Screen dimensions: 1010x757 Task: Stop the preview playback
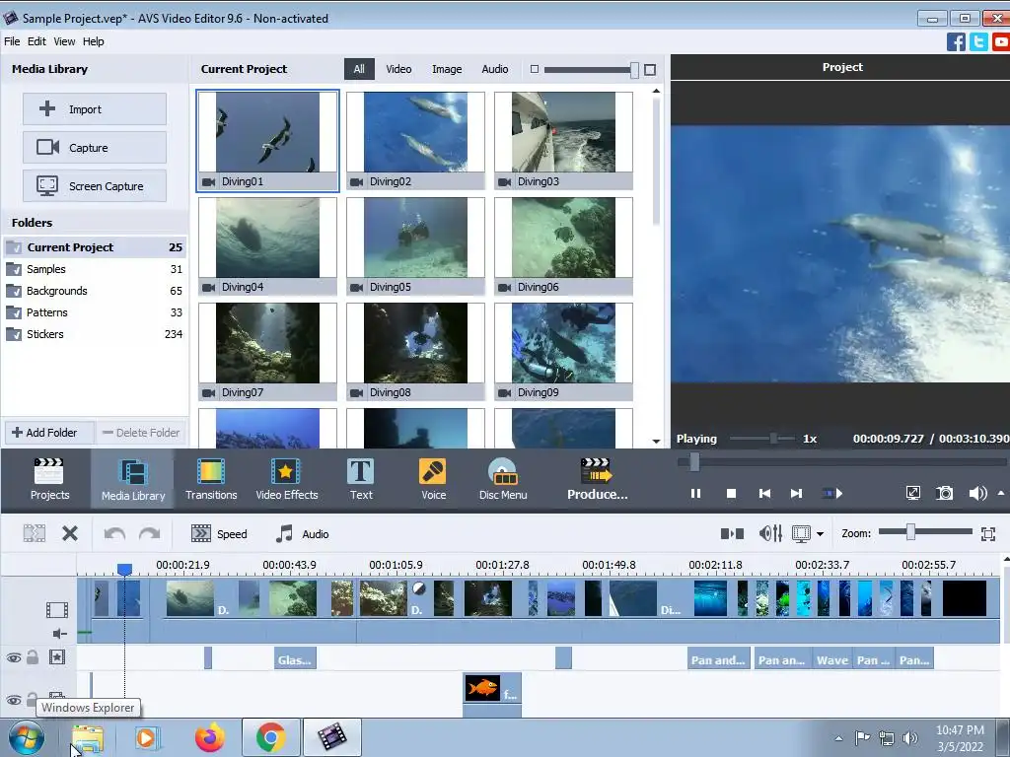coord(731,494)
